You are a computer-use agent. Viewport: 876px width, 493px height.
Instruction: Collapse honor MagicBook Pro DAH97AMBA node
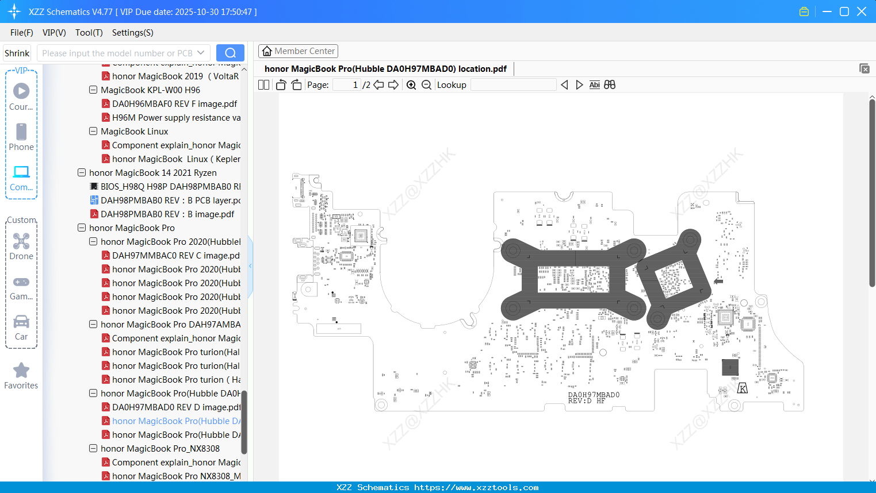click(x=93, y=324)
